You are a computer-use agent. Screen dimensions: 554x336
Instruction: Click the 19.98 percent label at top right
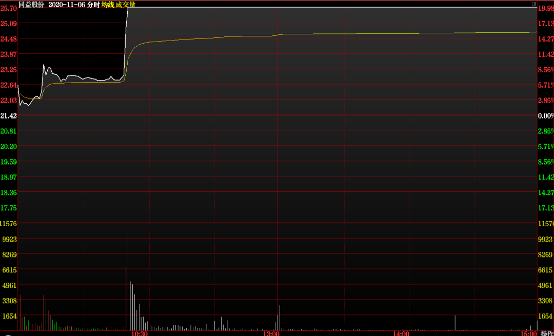click(546, 8)
